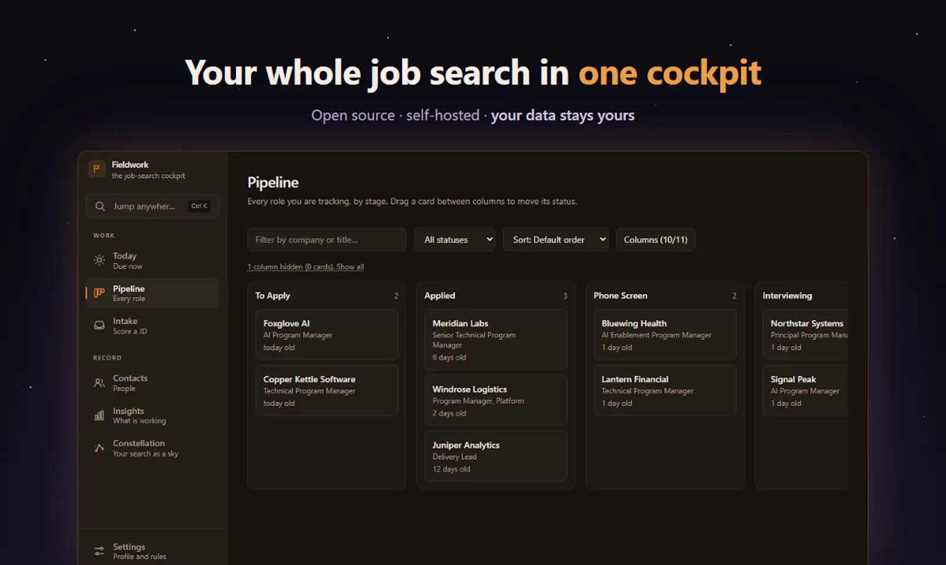Click the RECORD section label
Screen dimensions: 946x565
[107, 358]
